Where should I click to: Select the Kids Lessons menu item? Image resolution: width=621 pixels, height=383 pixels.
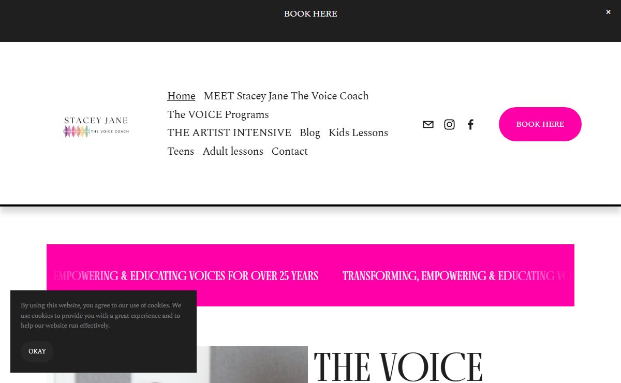[x=358, y=132]
